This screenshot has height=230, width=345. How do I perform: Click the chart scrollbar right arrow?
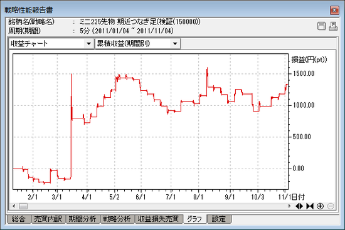(290, 206)
